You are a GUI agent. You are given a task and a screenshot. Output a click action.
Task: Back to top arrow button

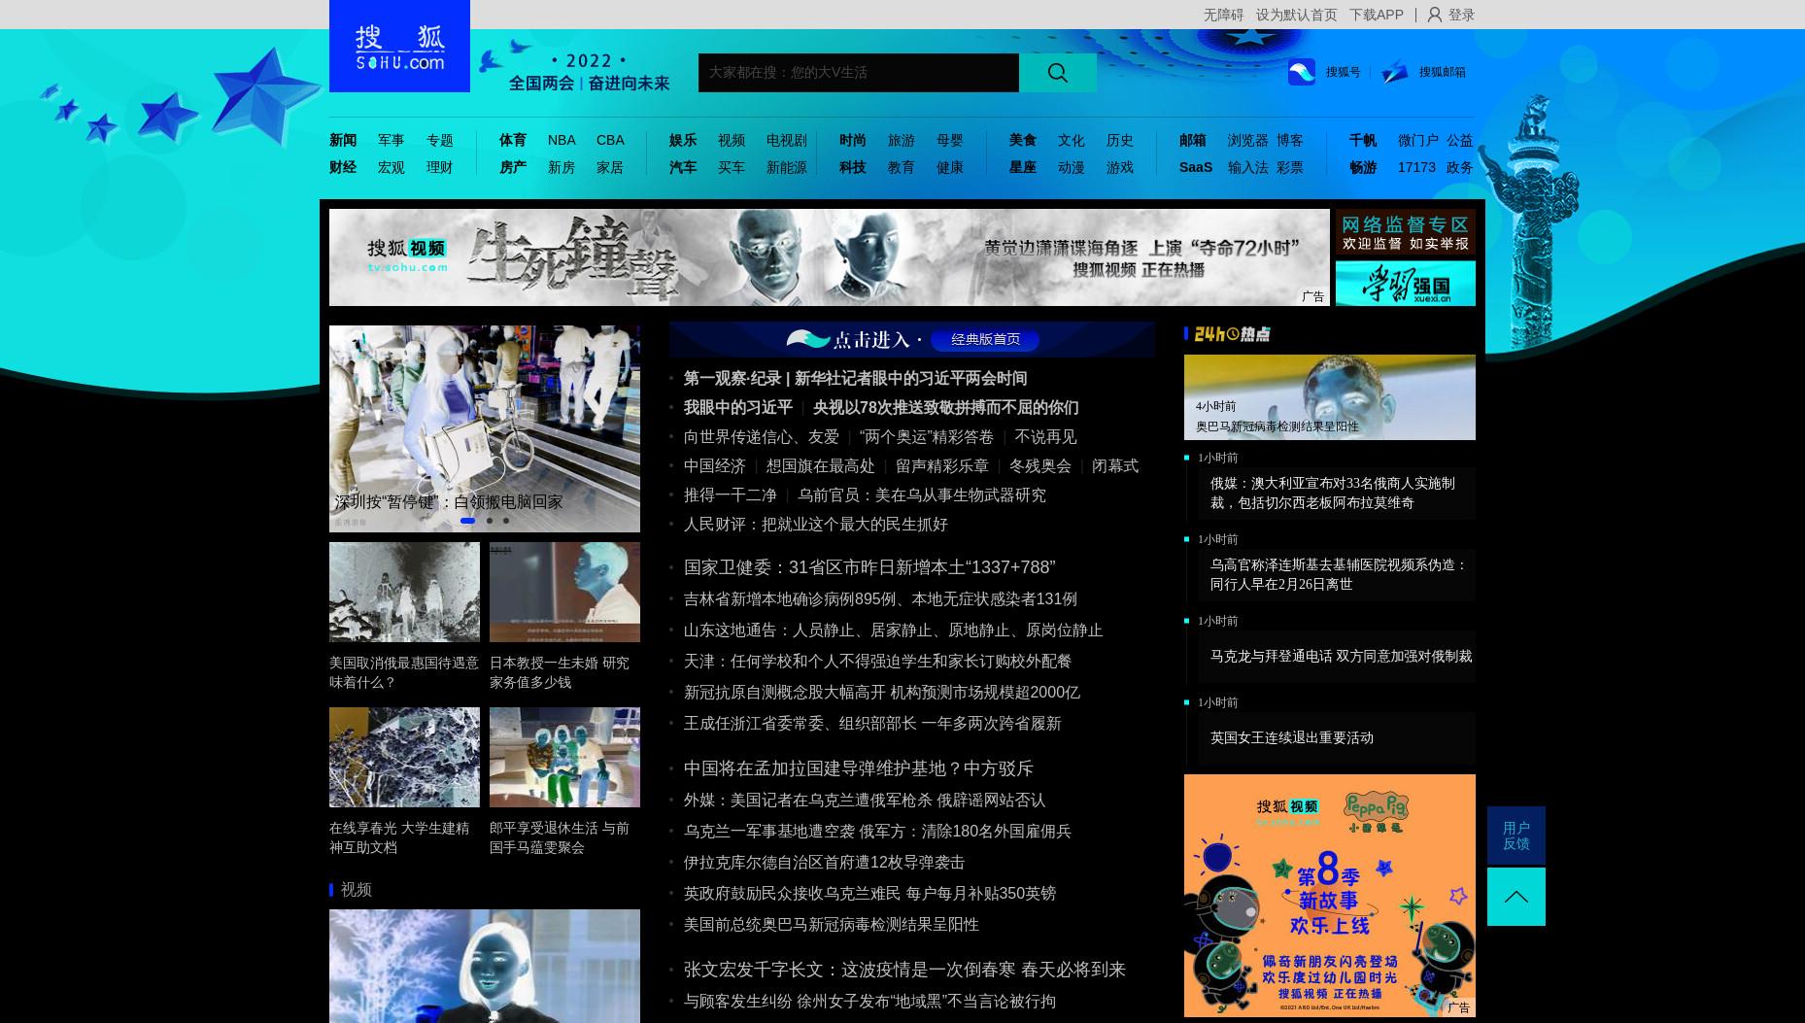(1516, 897)
